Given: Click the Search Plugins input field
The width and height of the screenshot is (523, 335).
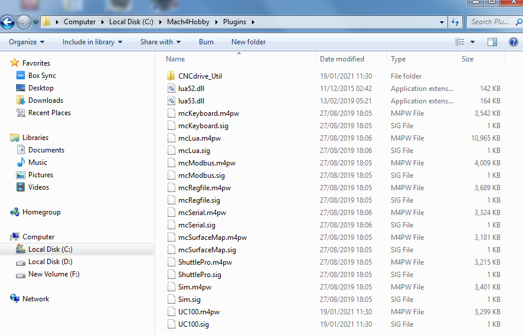Looking at the screenshot, I should (493, 22).
